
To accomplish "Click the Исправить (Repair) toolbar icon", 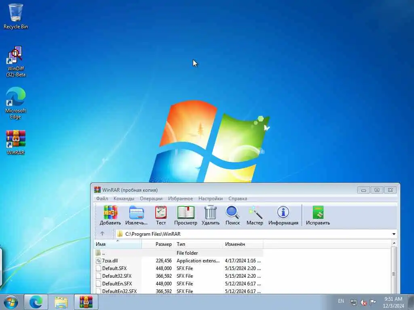I will [x=318, y=216].
